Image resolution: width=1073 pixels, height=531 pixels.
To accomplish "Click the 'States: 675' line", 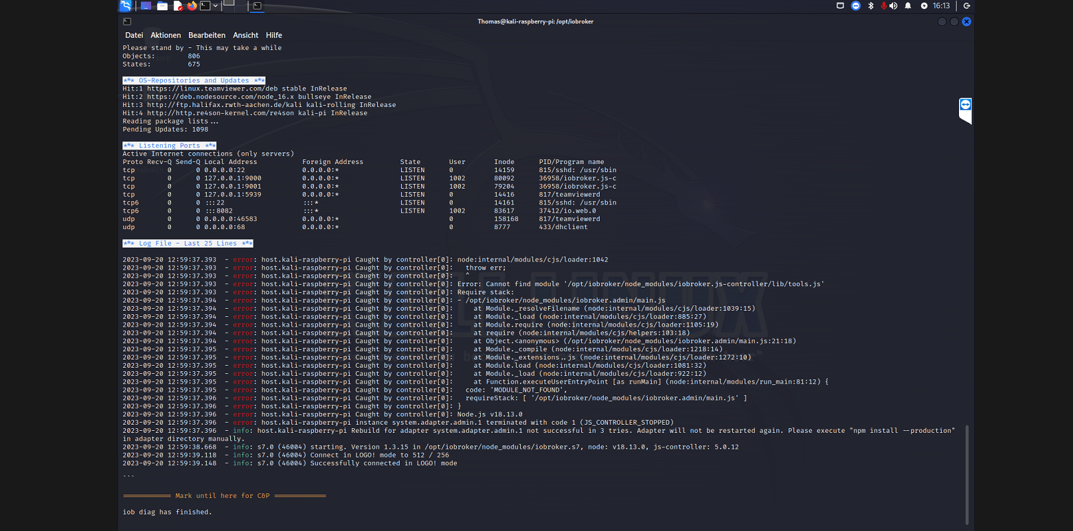I will pos(161,64).
